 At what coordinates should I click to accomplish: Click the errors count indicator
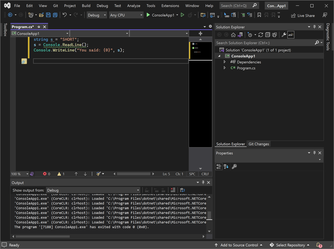pyautogui.click(x=47, y=174)
